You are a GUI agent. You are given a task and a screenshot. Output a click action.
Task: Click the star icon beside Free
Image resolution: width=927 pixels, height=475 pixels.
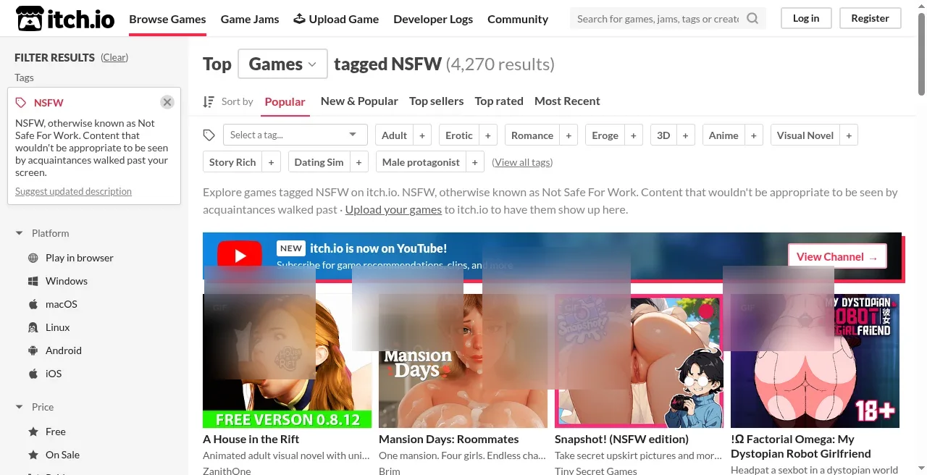click(33, 432)
